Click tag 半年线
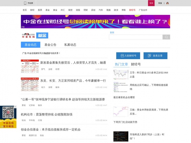 (x=32, y=120)
